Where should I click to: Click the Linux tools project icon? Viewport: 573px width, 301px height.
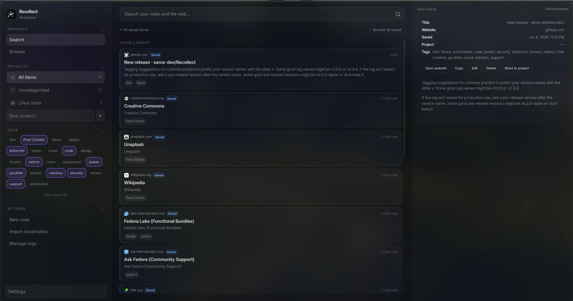click(x=13, y=103)
